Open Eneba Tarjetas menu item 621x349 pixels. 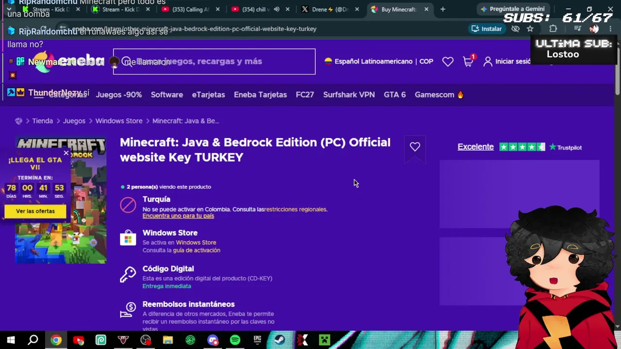point(261,95)
